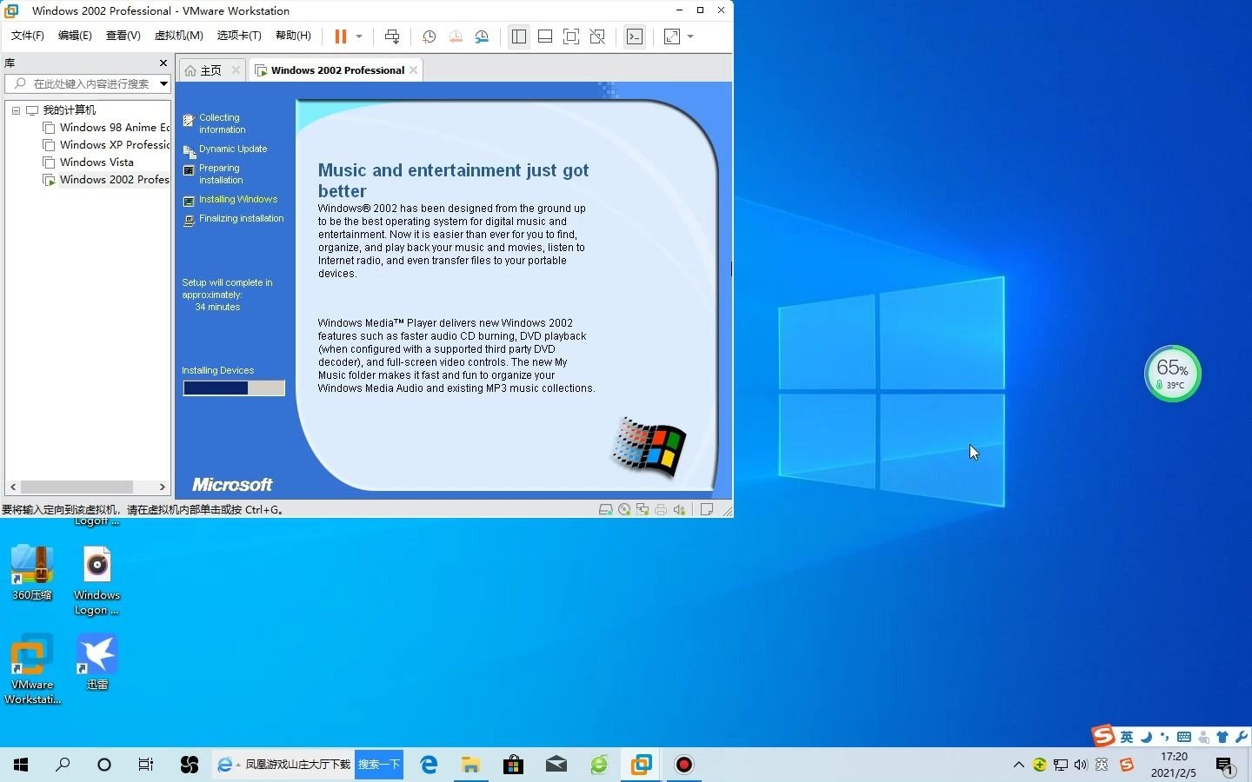Click the printer status bar icon
Image resolution: width=1252 pixels, height=782 pixels.
tap(661, 510)
